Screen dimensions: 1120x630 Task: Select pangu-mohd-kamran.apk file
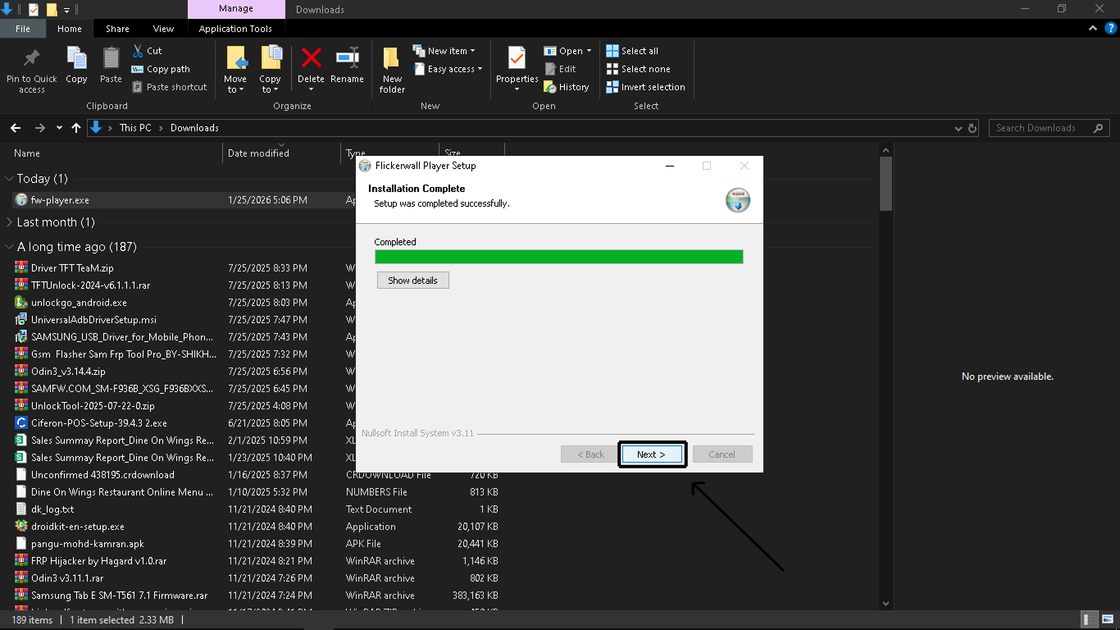click(x=88, y=544)
